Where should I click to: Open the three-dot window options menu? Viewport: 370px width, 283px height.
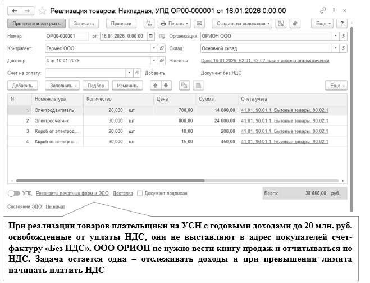334,10
